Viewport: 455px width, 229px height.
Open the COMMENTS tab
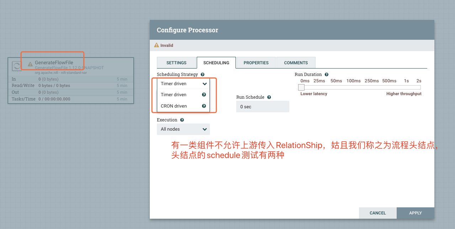[296, 63]
